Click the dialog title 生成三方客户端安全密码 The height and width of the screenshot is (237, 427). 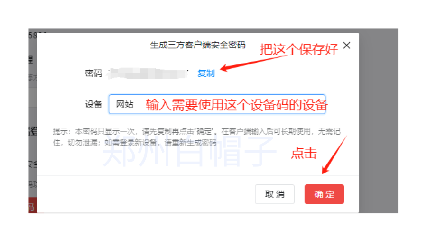198,45
